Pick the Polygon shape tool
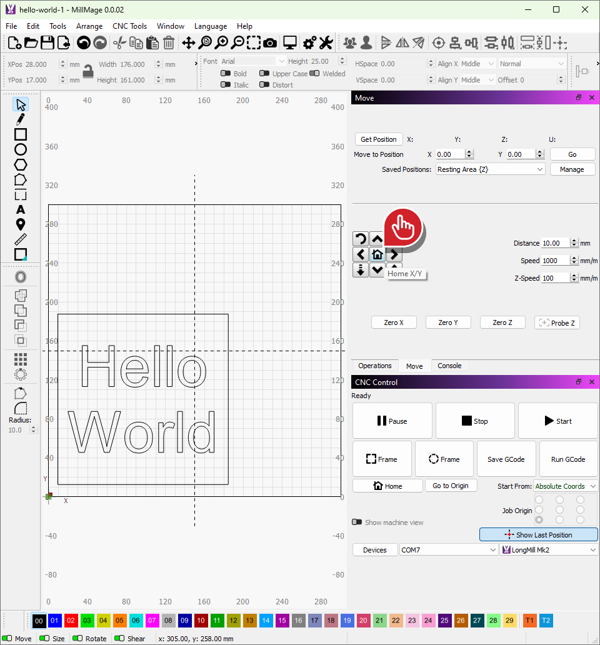This screenshot has width=600, height=645. point(21,164)
